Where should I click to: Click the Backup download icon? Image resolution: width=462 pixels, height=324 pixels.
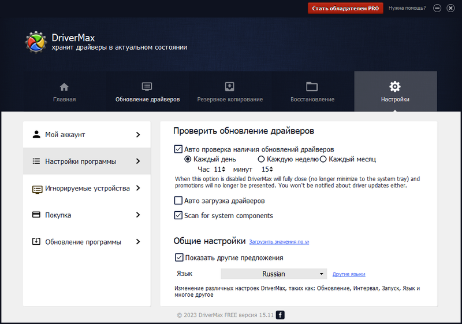pyautogui.click(x=229, y=87)
